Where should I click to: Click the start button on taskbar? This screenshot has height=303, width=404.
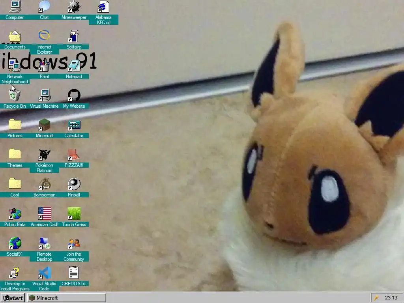coord(13,298)
